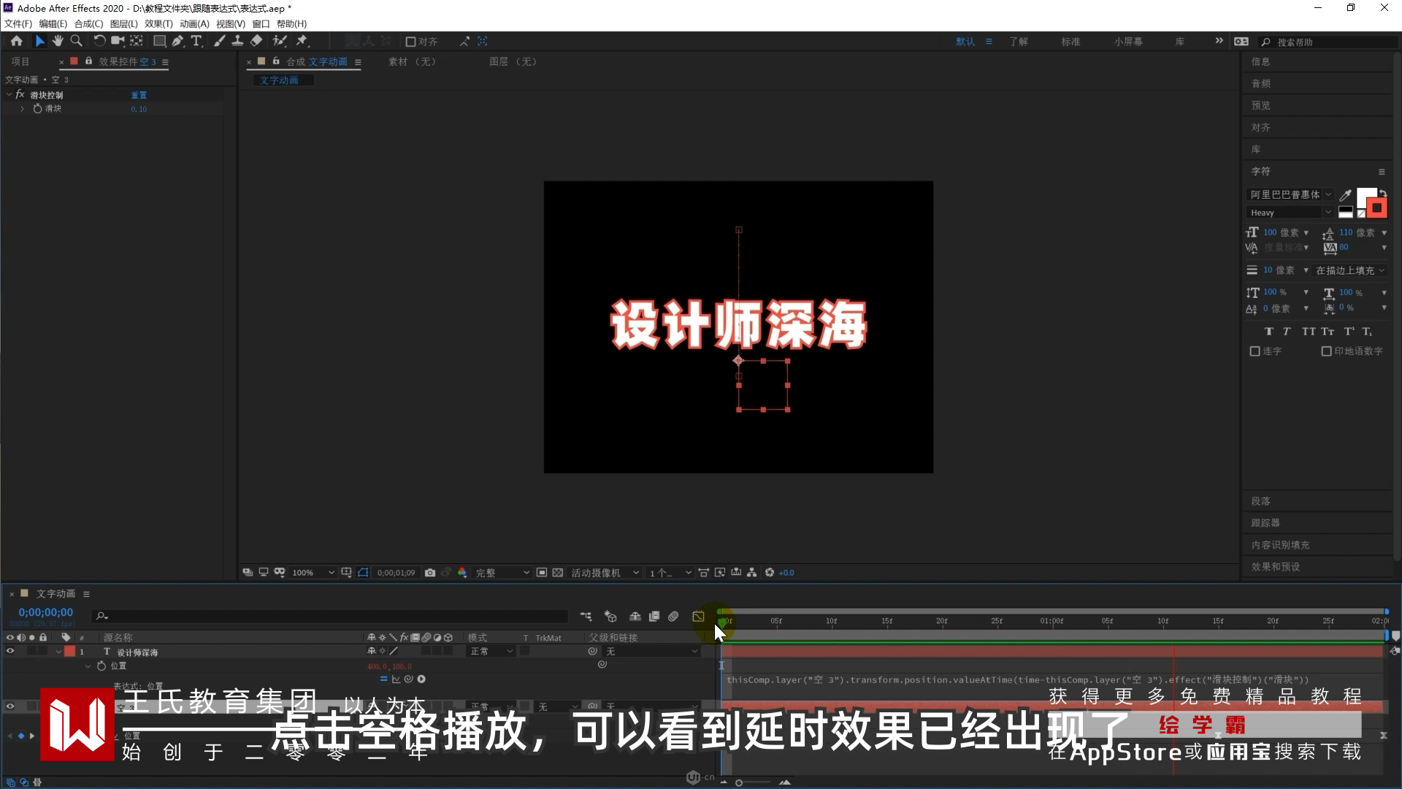Select the Clone Stamp tool
The width and height of the screenshot is (1402, 789).
(x=237, y=41)
